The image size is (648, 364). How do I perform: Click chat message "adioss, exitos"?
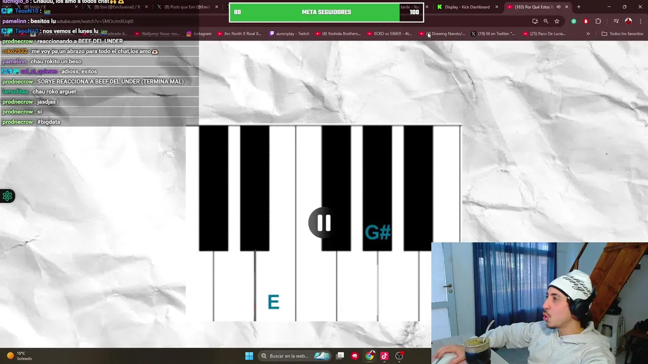point(79,71)
